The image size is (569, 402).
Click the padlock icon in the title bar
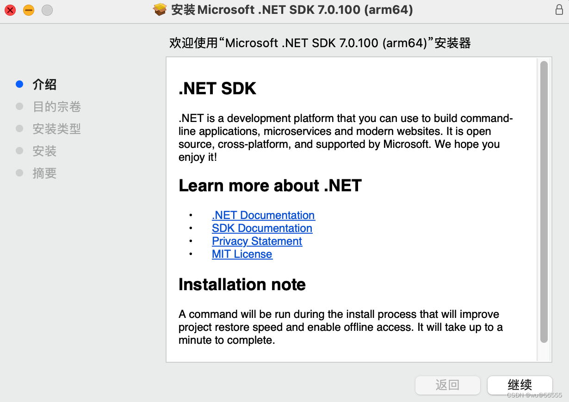pos(559,10)
